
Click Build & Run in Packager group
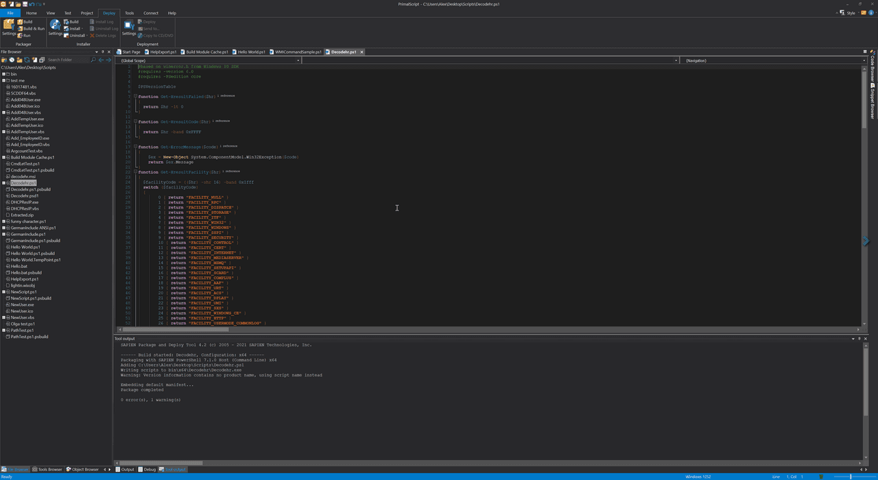coord(31,29)
